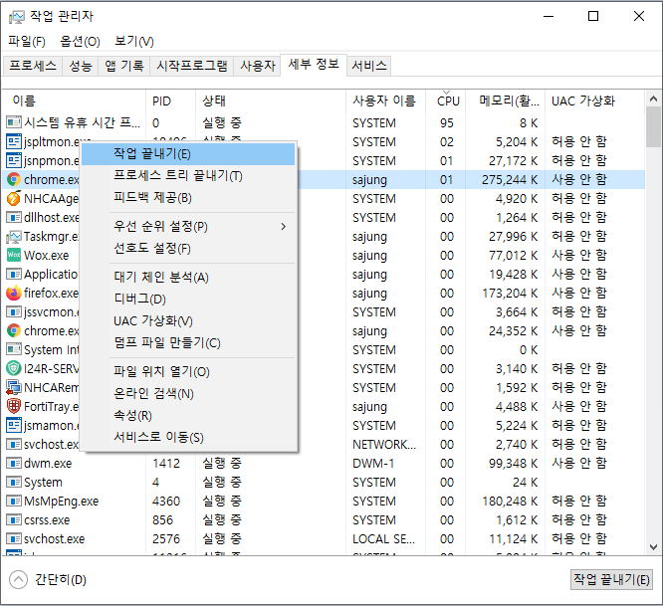Click the csrss.exe process icon
Image resolution: width=663 pixels, height=606 pixels.
pyautogui.click(x=14, y=519)
